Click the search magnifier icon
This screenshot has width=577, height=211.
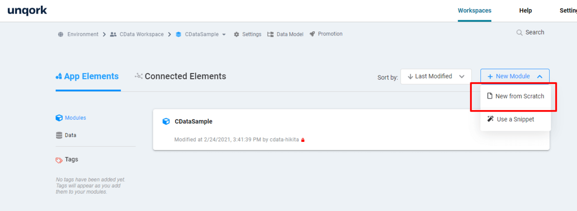[x=519, y=33]
